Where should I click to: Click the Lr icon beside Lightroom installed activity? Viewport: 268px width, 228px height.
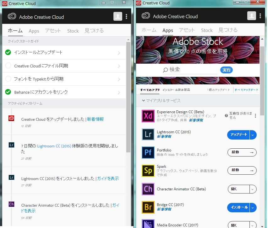click(11, 178)
